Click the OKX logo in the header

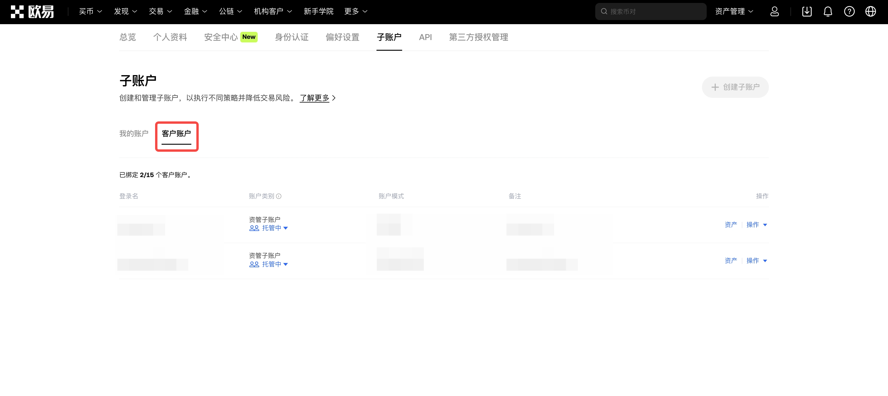click(32, 12)
